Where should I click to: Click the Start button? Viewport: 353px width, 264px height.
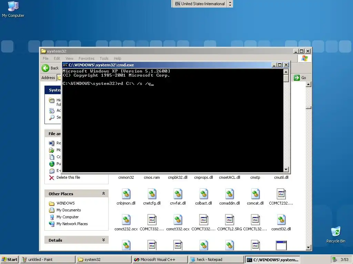click(x=9, y=260)
